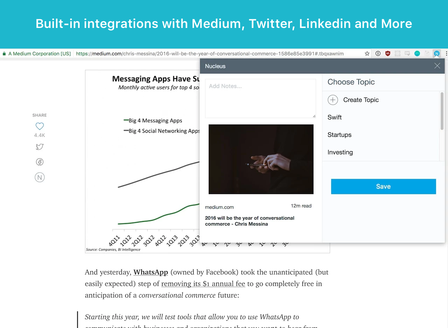The image size is (448, 328).
Task: Click the topic list scrollbar
Action: tap(442, 111)
